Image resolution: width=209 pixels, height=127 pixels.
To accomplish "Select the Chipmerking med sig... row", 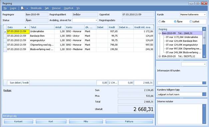I will coord(78,45).
